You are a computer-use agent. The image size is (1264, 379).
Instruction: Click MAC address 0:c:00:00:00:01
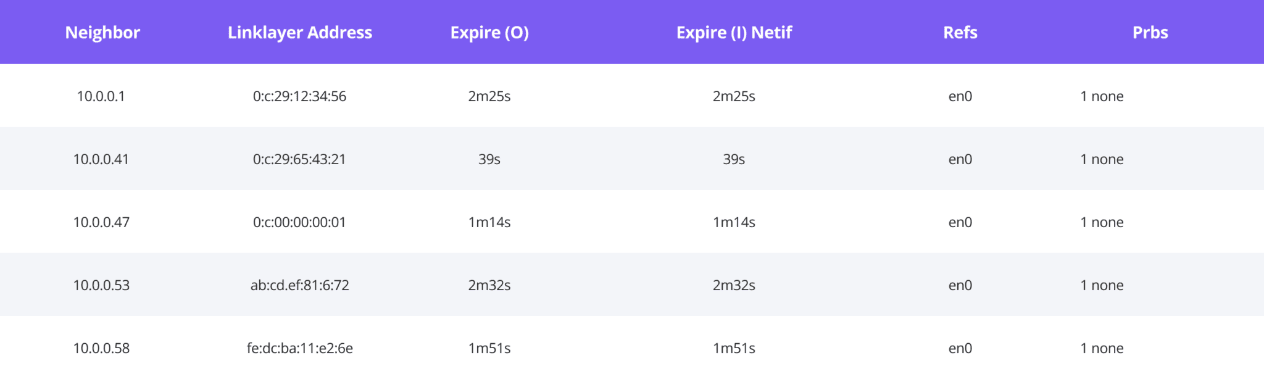coord(299,222)
